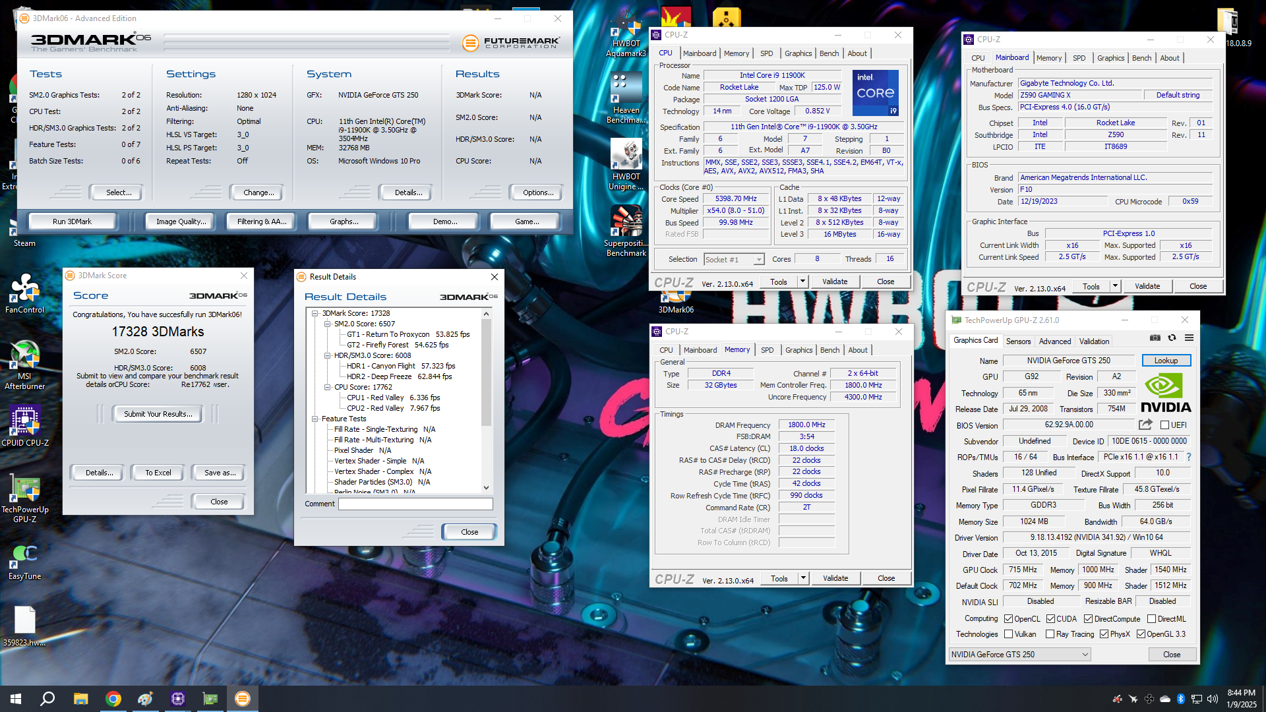Image resolution: width=1266 pixels, height=712 pixels.
Task: Click GPU-Z BIOS share/export icon
Action: click(1145, 425)
